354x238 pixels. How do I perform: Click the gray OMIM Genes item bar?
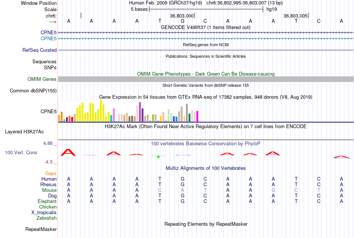[x=206, y=79]
